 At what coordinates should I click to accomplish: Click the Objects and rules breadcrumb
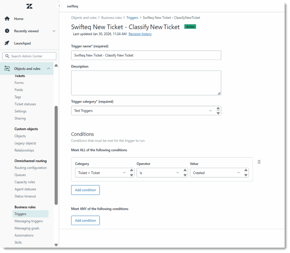[x=84, y=17]
